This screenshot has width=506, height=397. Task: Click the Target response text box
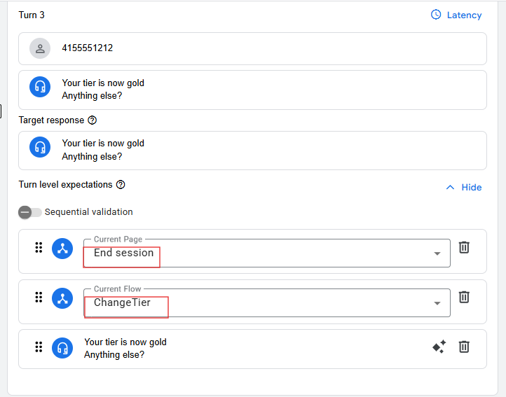tap(252, 150)
